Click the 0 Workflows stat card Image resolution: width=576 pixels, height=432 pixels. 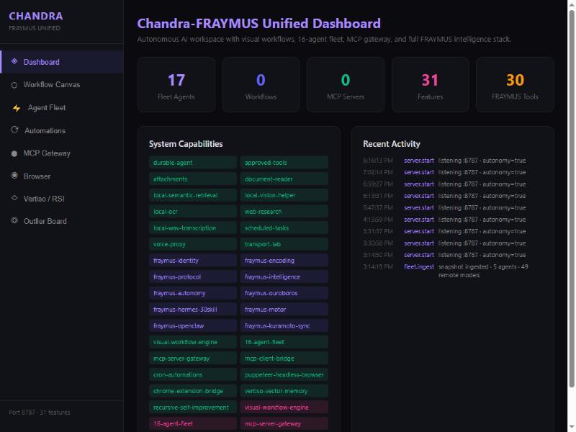pyautogui.click(x=261, y=85)
